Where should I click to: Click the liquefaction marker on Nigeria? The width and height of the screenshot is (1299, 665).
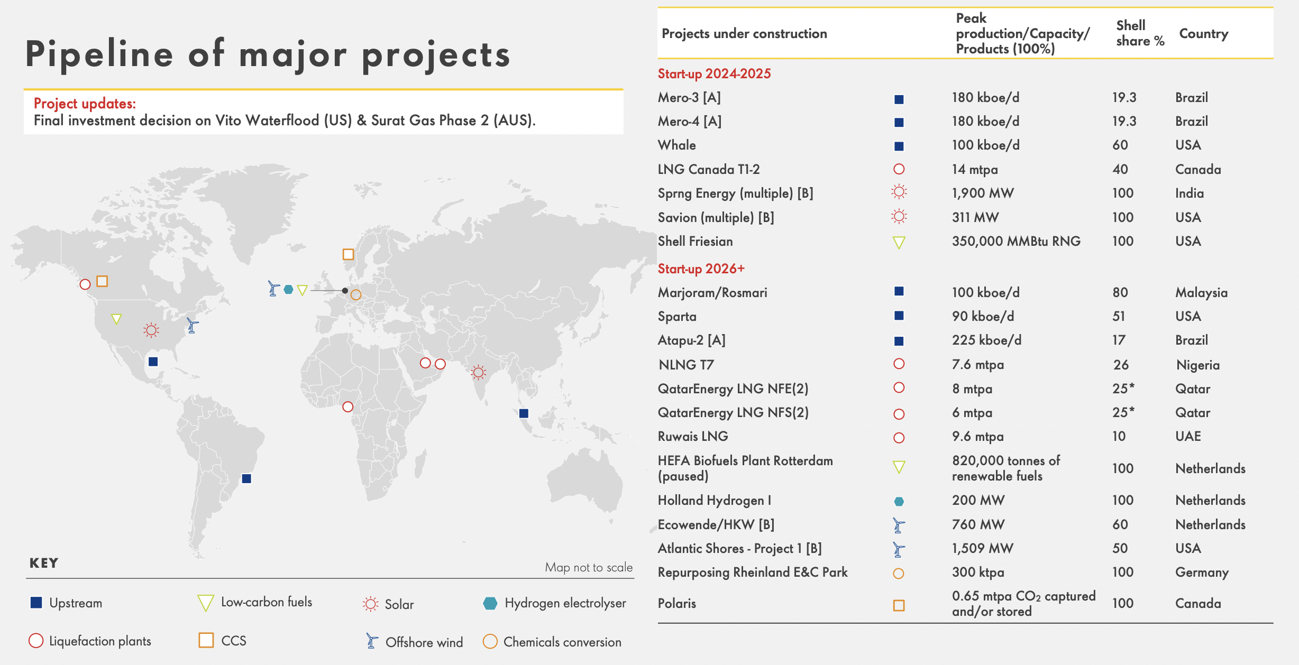[x=347, y=407]
